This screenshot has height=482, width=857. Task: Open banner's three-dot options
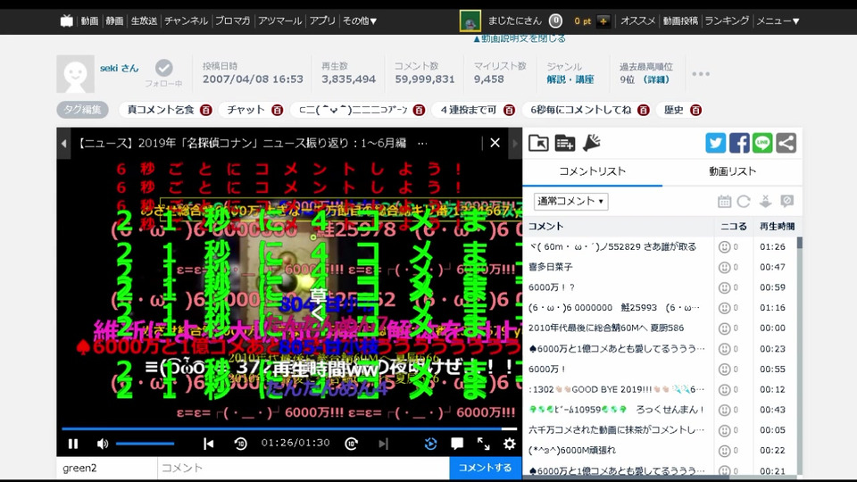click(422, 143)
